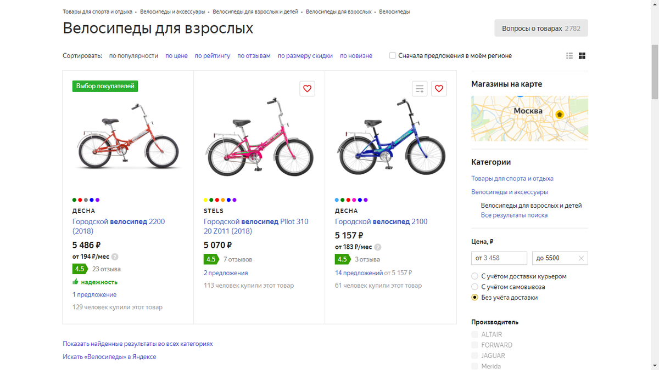Select 'С учётом доставки курьером' option
Image resolution: width=659 pixels, height=370 pixels.
pos(474,276)
